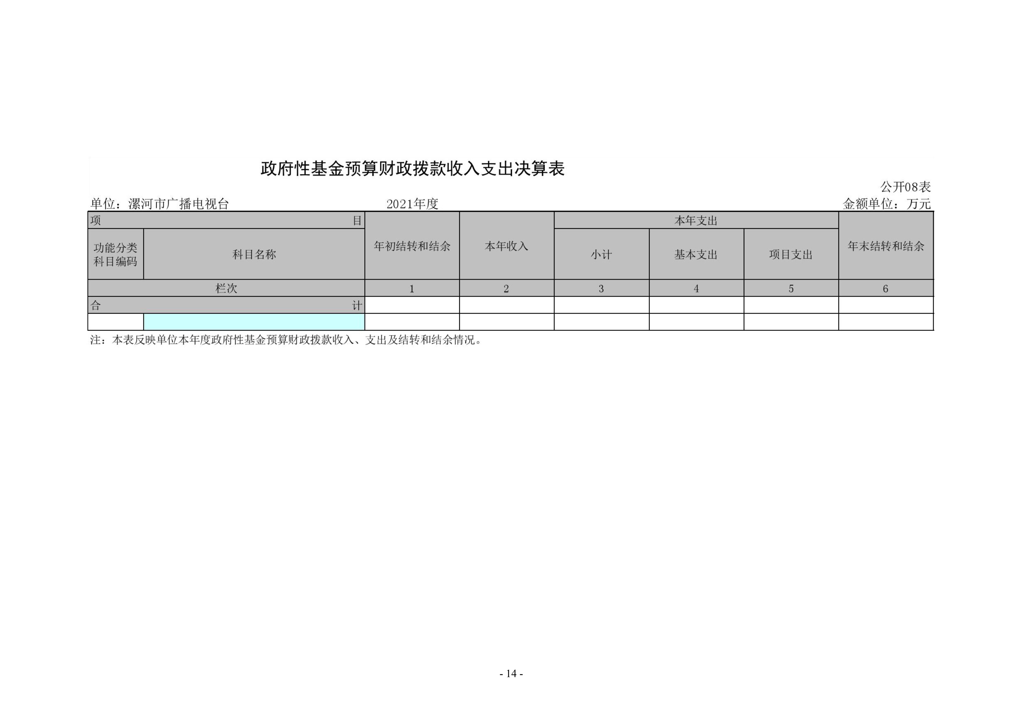
Task: Click the footnote beginning 注：本表反映
Action: (x=286, y=341)
